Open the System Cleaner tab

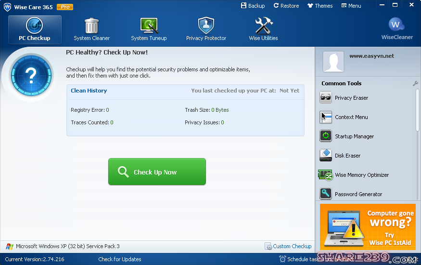pos(91,29)
